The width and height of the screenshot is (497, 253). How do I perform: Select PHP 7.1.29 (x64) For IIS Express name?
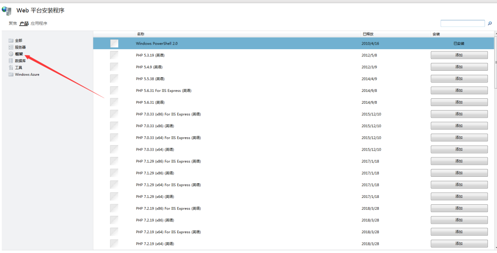point(168,185)
